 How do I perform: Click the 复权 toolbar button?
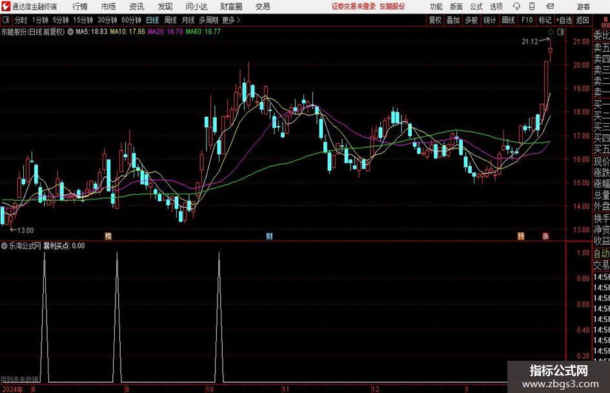click(435, 20)
